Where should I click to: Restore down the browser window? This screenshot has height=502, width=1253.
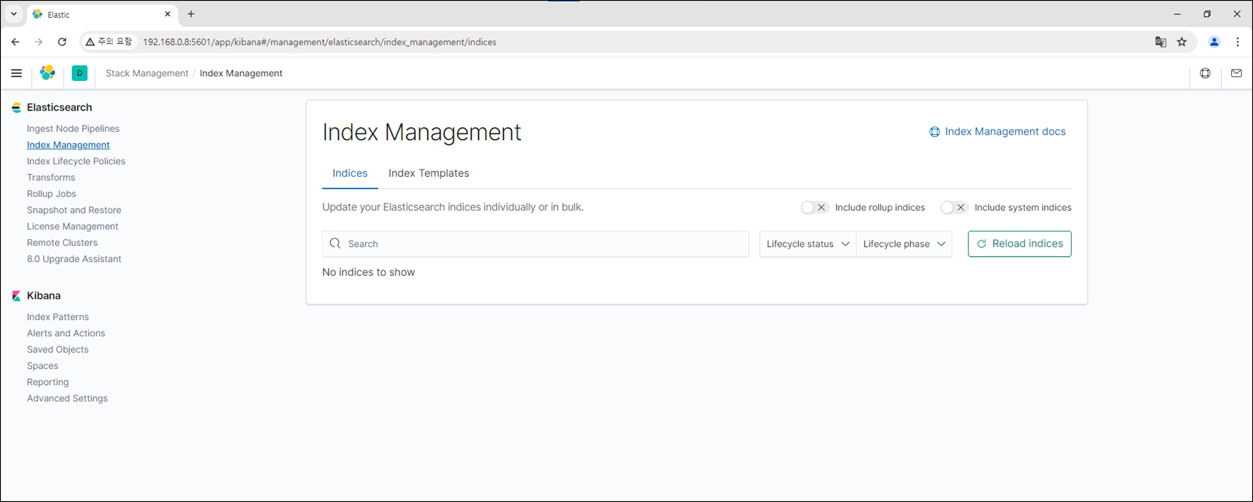tap(1207, 14)
